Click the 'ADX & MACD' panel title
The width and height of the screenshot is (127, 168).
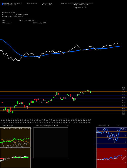[x=8, y=126]
